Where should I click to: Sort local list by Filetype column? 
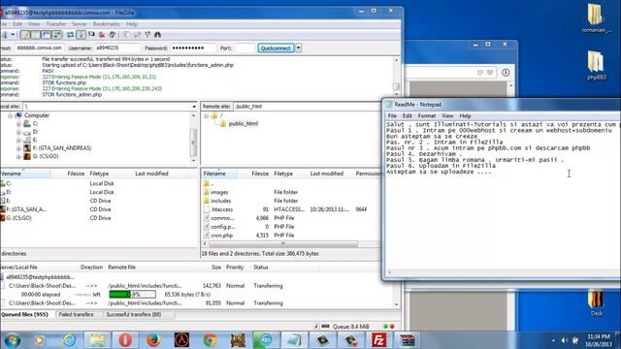coord(99,174)
